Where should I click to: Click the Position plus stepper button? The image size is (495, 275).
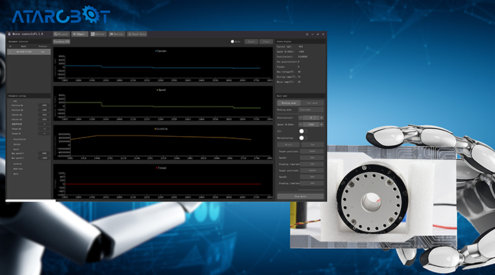point(321,118)
